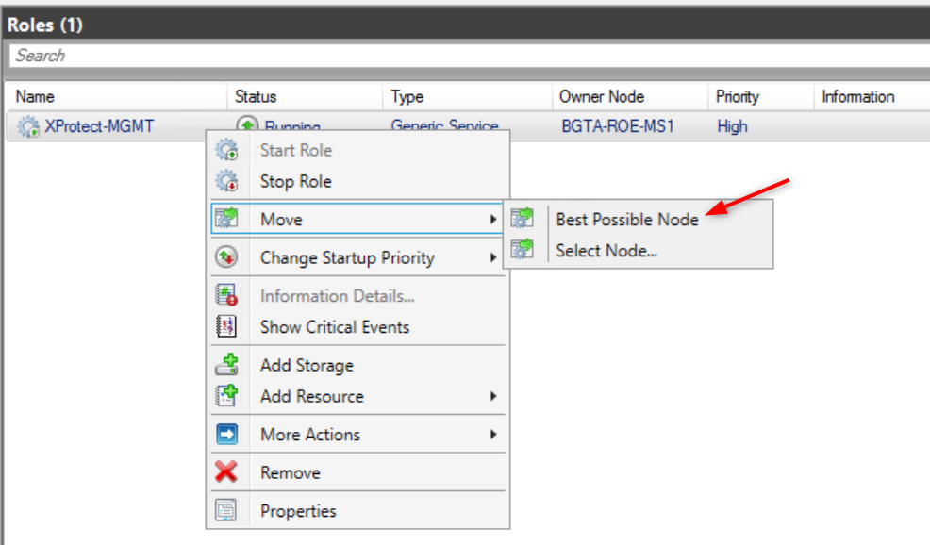Click the XProtect-MGMT role gear icon
Screen dimensions: 930x545
[x=28, y=127]
